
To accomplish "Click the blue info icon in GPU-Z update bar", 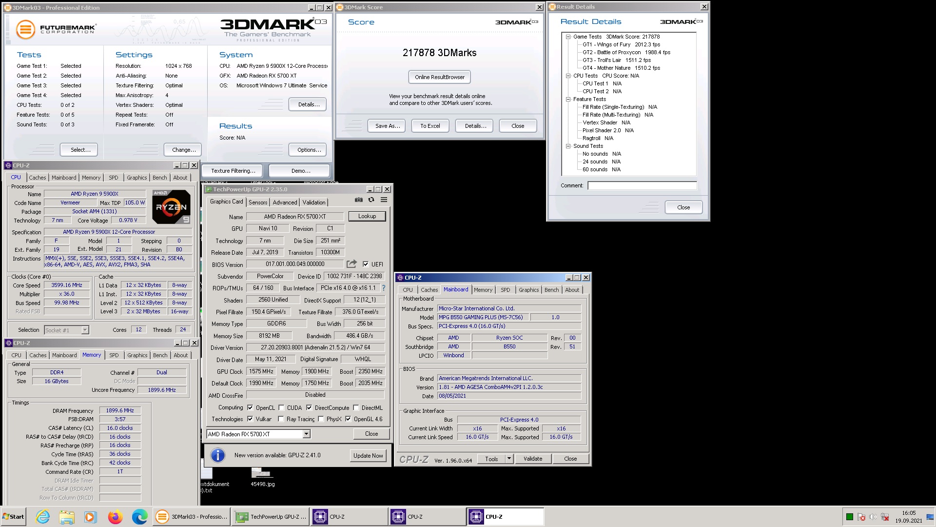I will [218, 455].
